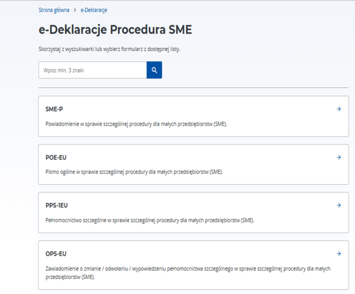This screenshot has width=355, height=294.
Task: Click the divider line below the search box
Action: point(193,88)
